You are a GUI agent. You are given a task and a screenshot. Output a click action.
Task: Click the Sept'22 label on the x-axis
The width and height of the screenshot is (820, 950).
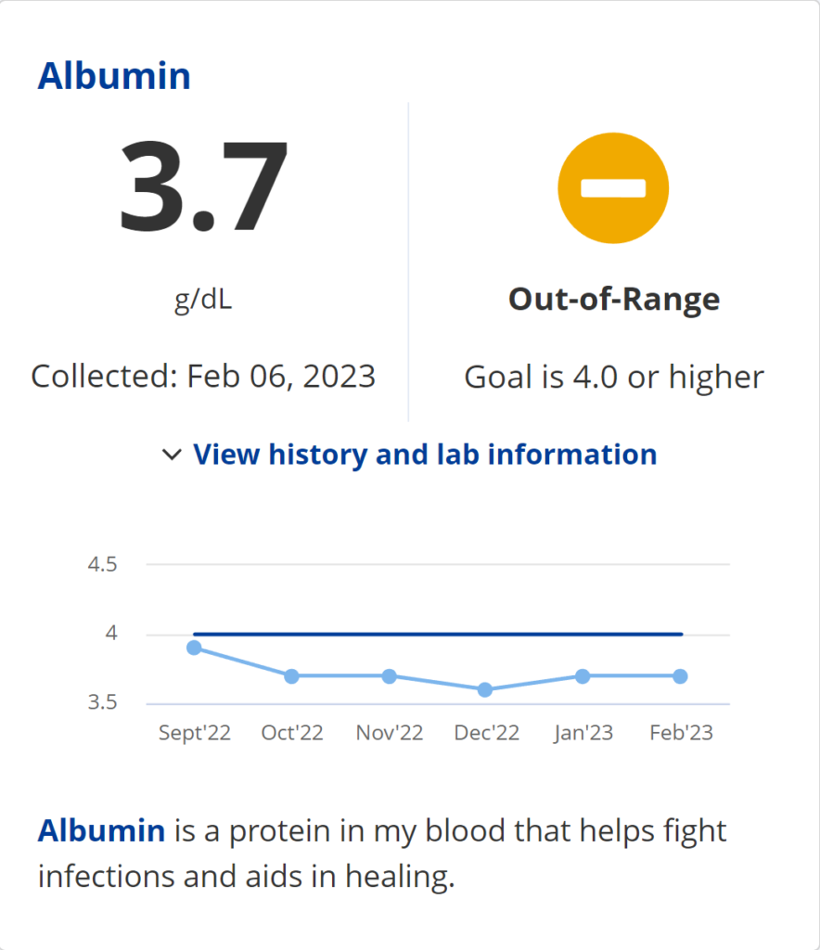click(x=195, y=733)
